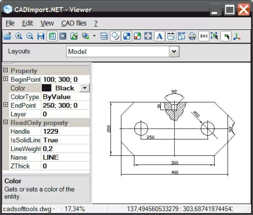The image size is (253, 215).
Task: Open the Layers stack icon
Action: (104, 36)
